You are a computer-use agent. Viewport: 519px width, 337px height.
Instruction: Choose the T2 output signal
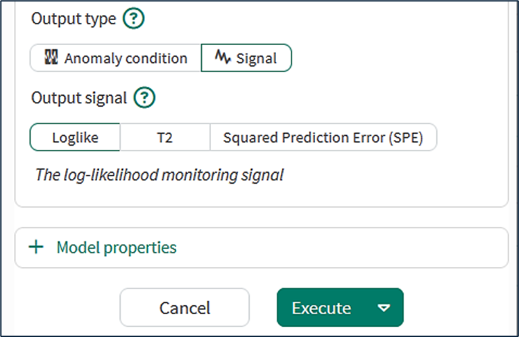click(x=164, y=137)
